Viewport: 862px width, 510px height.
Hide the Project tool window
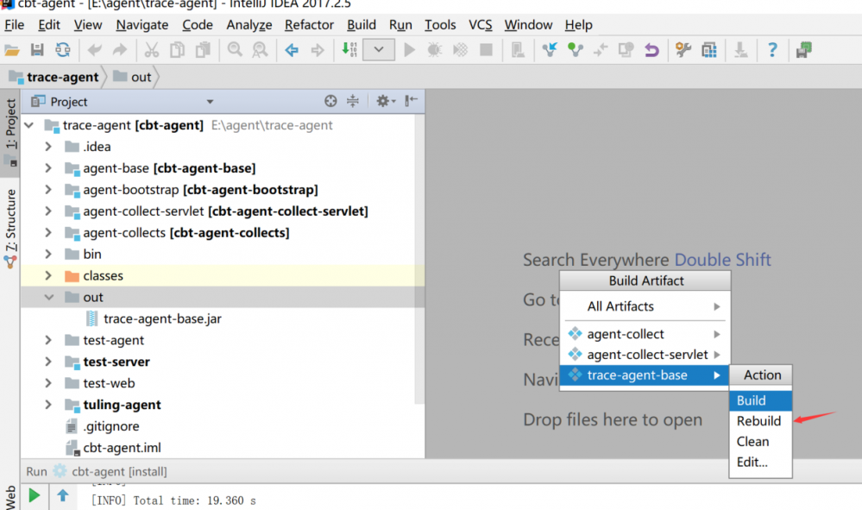pyautogui.click(x=412, y=101)
